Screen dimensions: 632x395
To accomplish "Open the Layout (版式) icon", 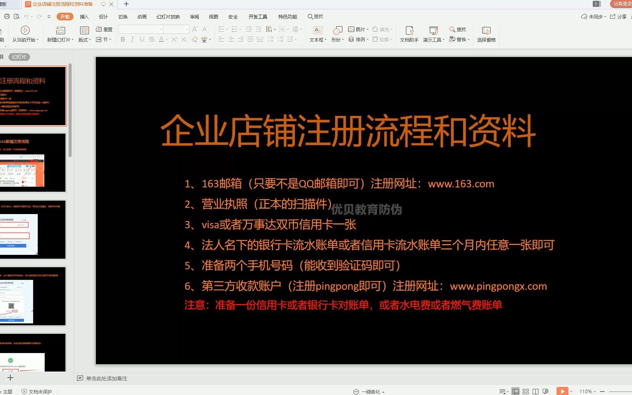I will coord(84,30).
